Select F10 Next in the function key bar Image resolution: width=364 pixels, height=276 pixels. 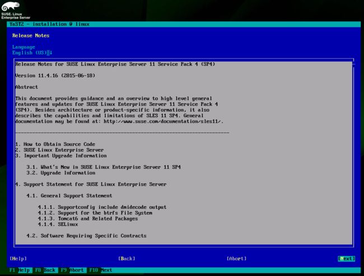tap(100, 270)
